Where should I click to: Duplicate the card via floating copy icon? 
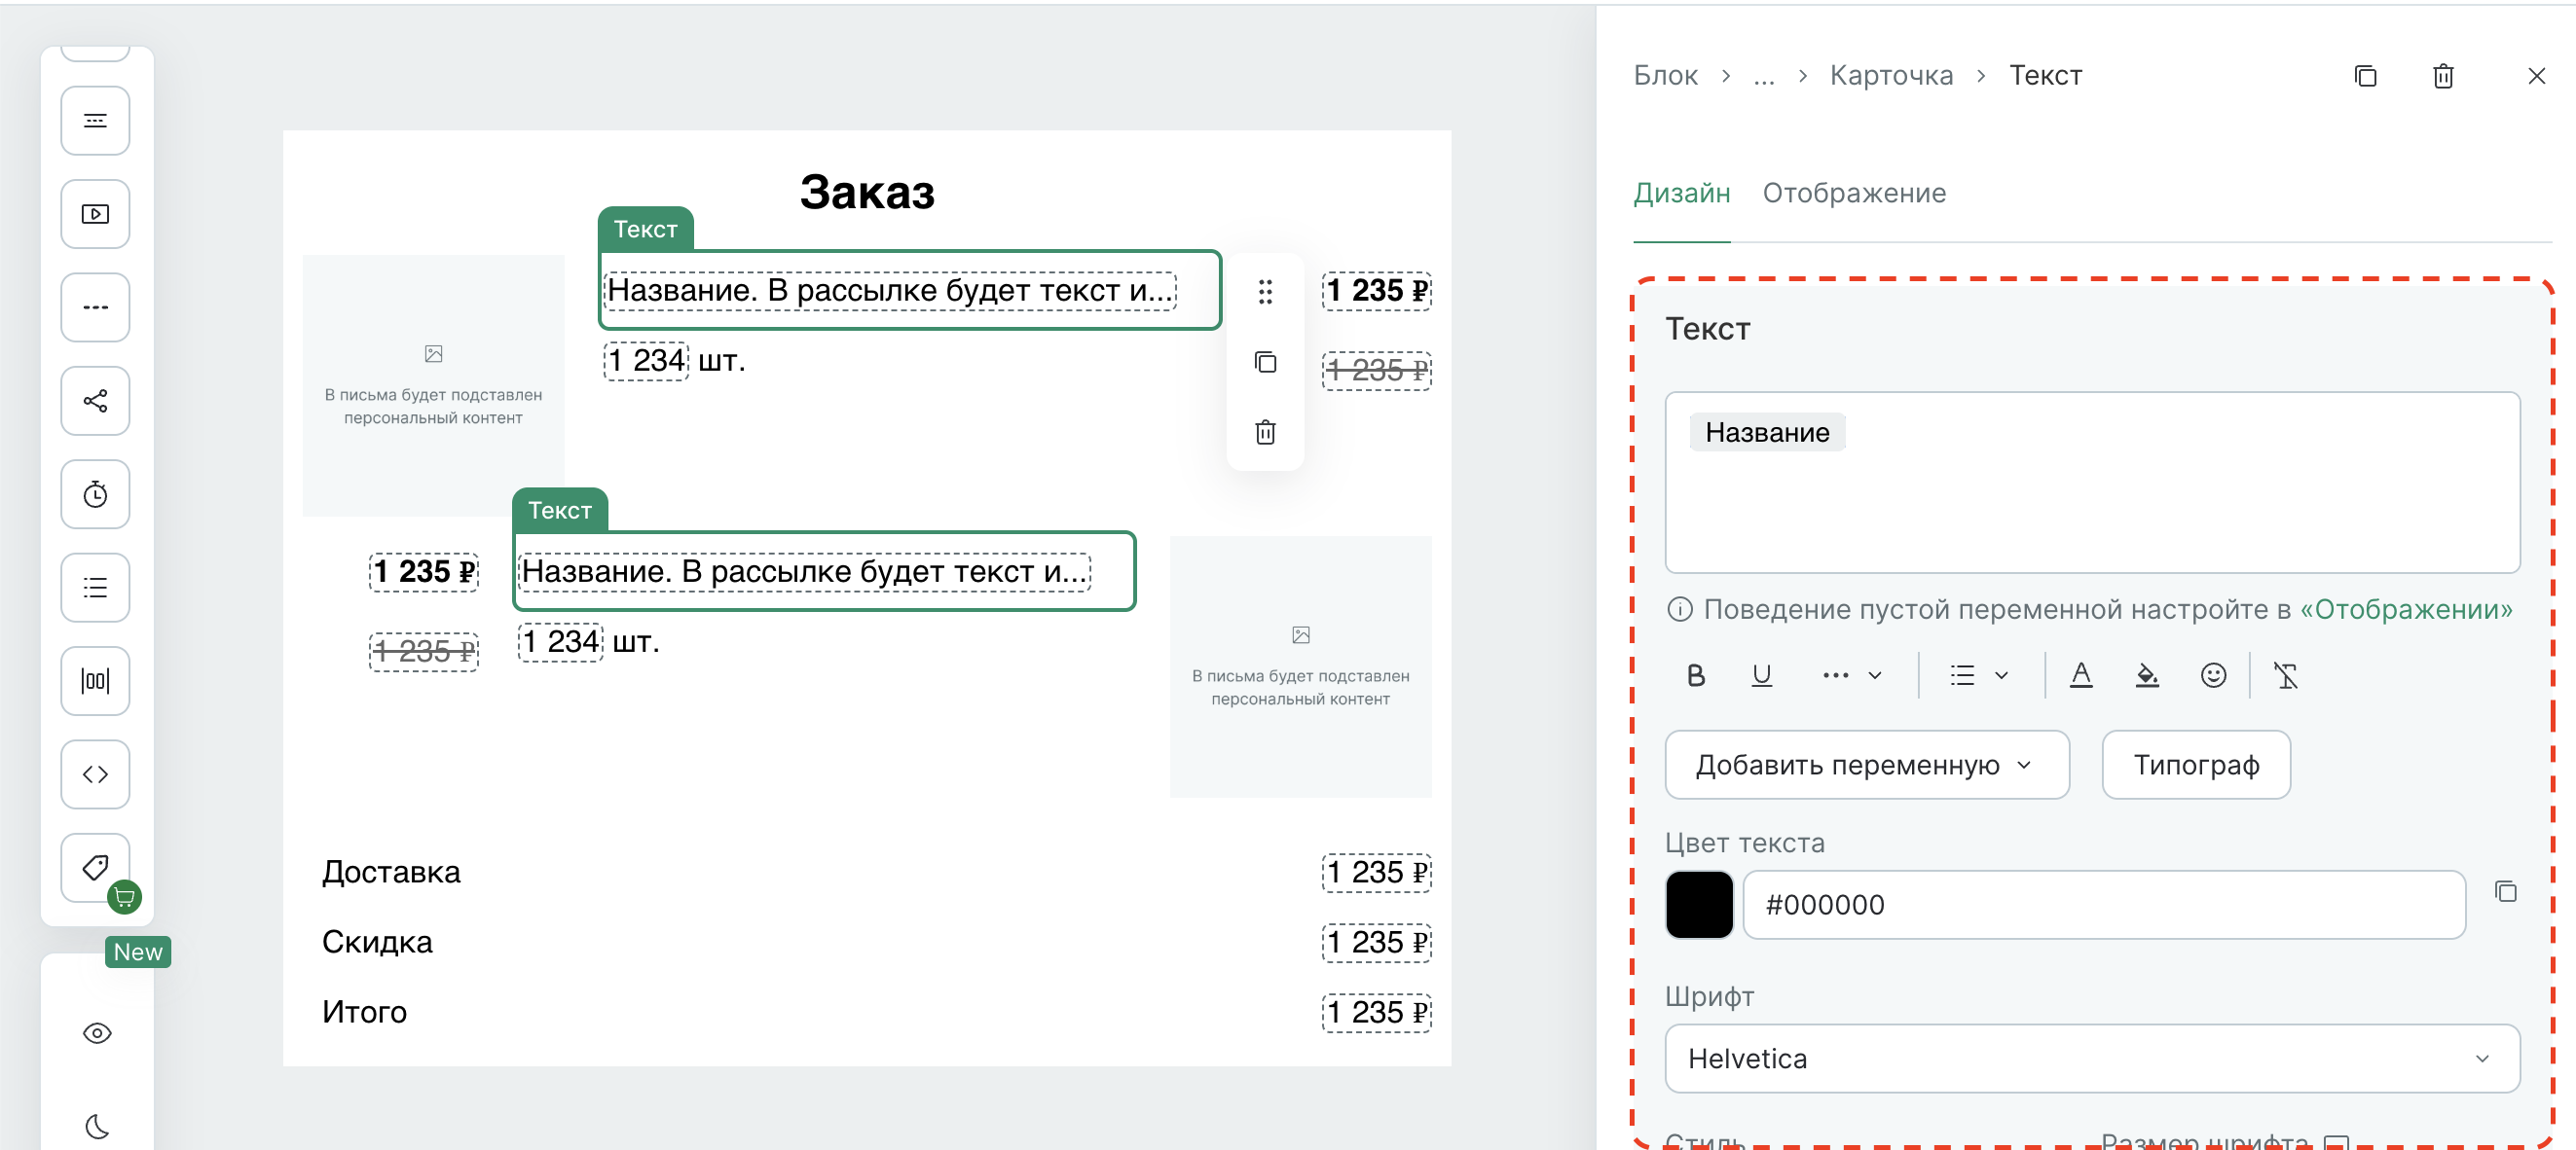[1265, 362]
